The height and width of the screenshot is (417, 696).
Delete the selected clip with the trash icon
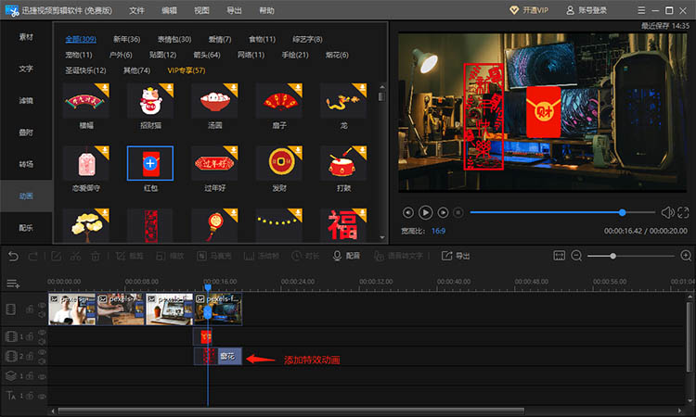[95, 256]
